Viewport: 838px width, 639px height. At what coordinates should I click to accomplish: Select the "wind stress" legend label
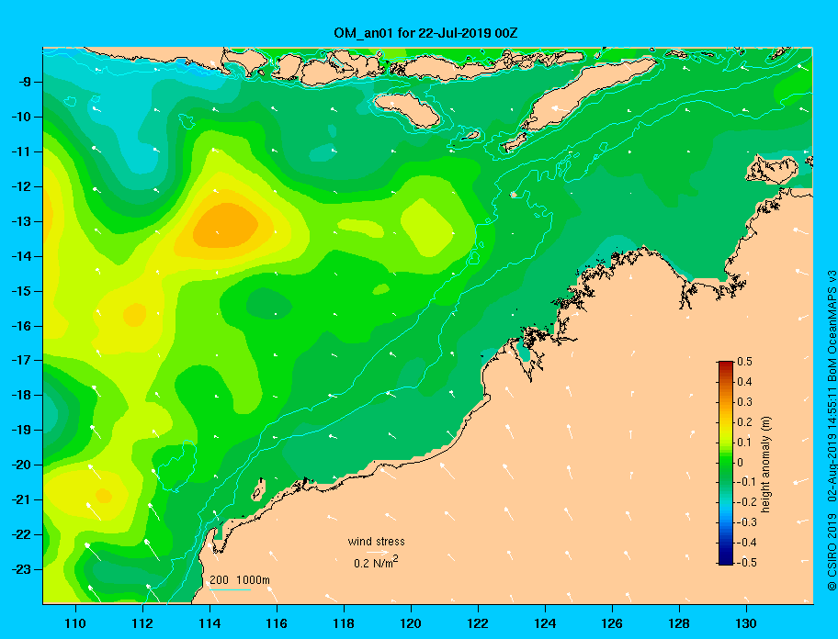[x=376, y=542]
